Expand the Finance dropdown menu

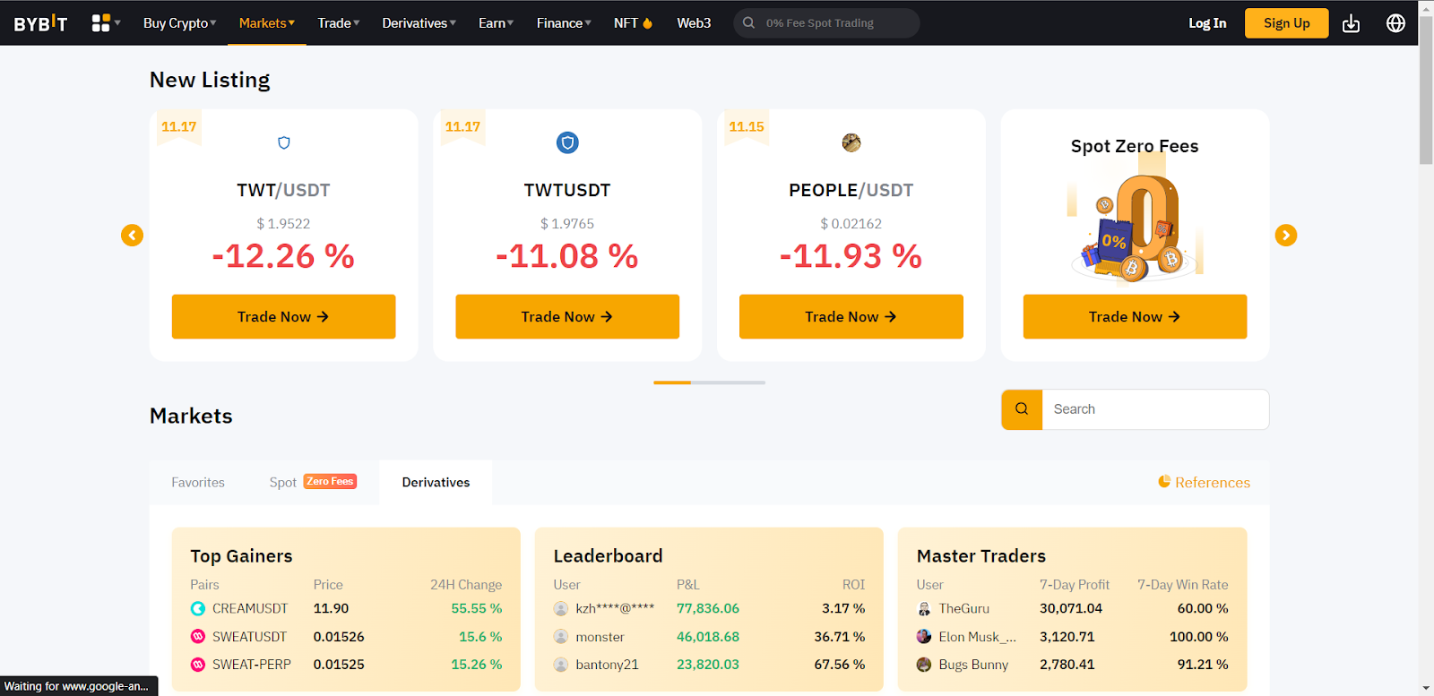564,23
